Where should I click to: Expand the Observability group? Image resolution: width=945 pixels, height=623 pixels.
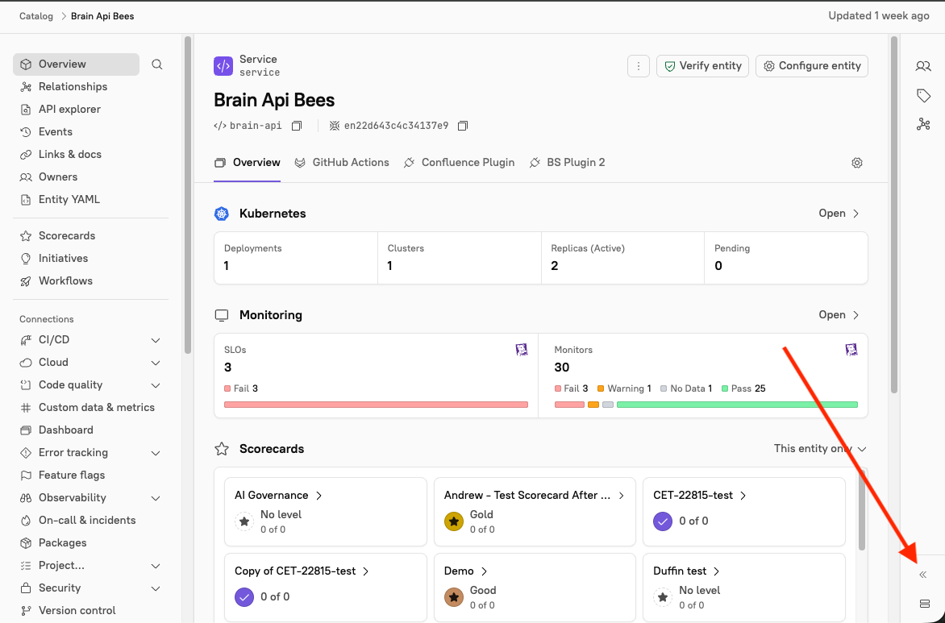(x=156, y=498)
